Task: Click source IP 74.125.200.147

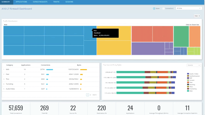Action: 110,88
